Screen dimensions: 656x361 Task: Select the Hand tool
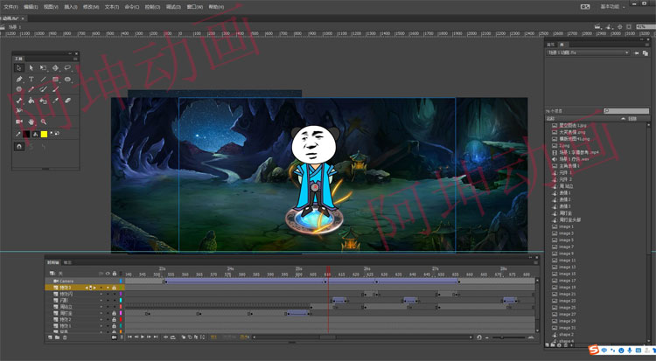click(31, 121)
